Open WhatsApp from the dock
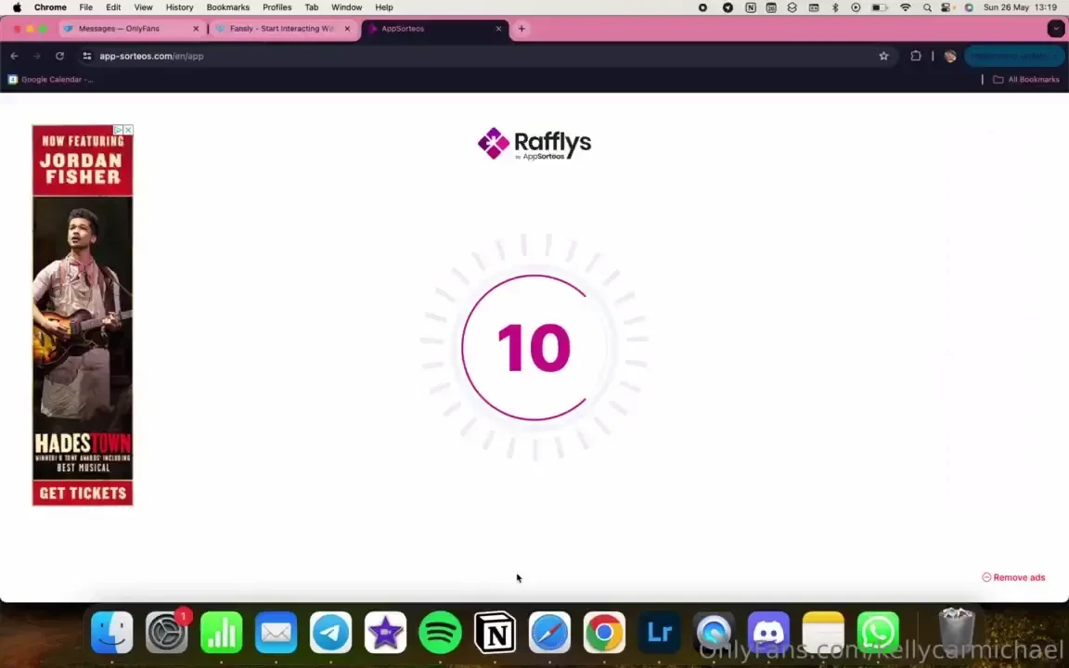This screenshot has height=668, width=1069. [878, 633]
